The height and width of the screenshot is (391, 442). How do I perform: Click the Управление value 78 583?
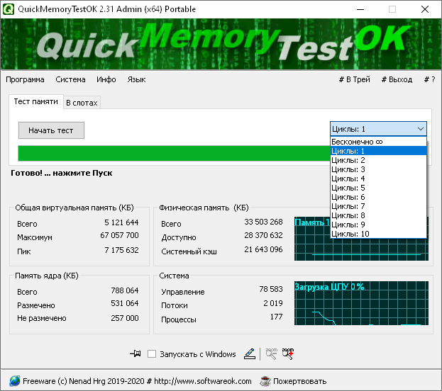271,289
